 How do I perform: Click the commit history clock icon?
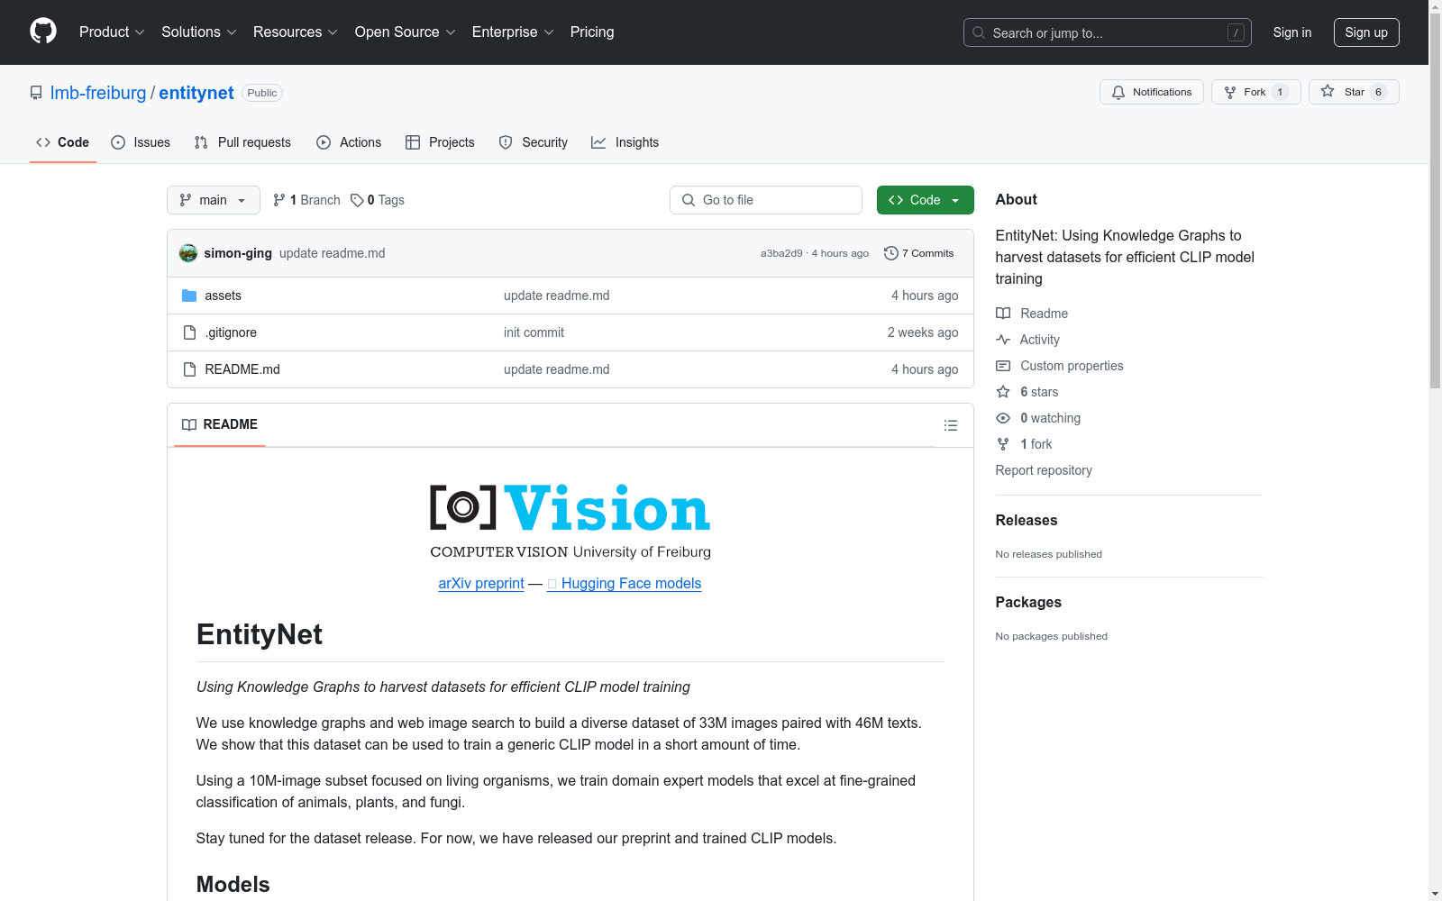[x=891, y=253]
